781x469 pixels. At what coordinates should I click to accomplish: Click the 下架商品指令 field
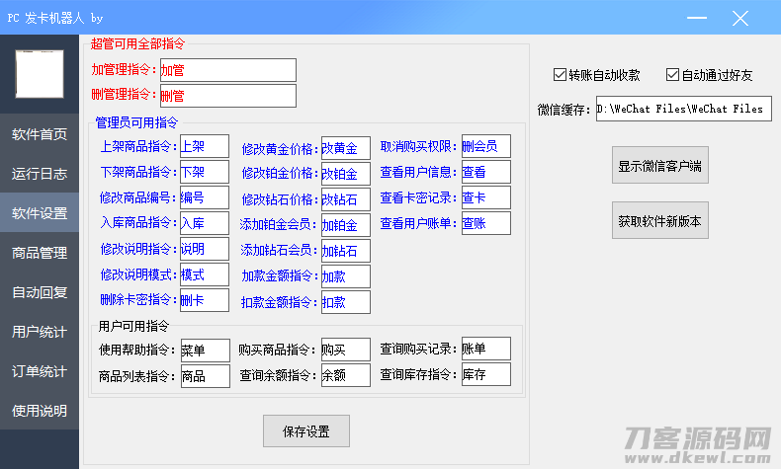point(205,172)
